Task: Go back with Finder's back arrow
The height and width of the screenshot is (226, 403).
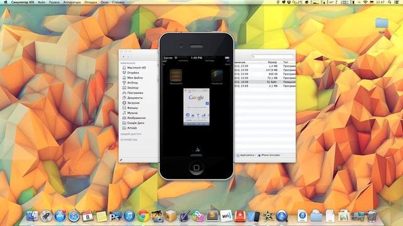Action: coord(124,56)
